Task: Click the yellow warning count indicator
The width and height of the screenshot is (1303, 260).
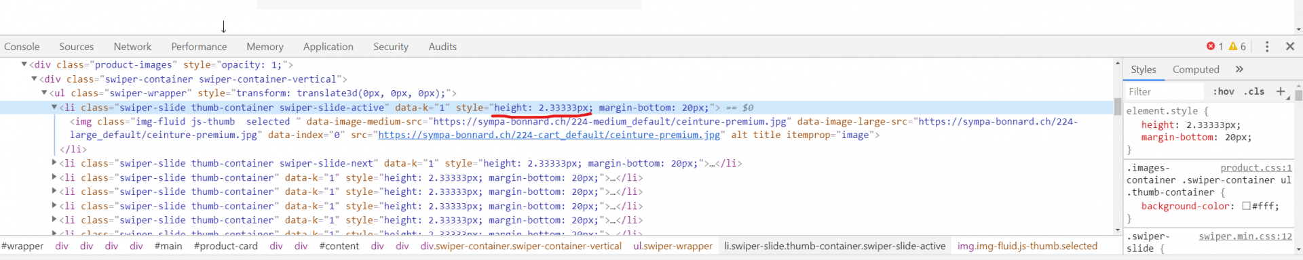Action: click(1238, 47)
